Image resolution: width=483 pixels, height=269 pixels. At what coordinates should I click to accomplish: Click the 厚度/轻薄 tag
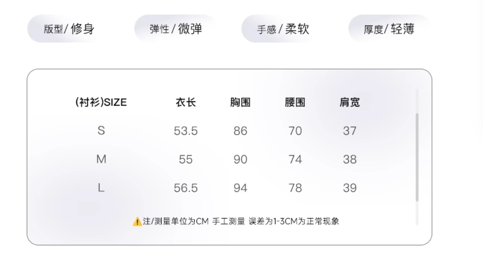(x=389, y=29)
